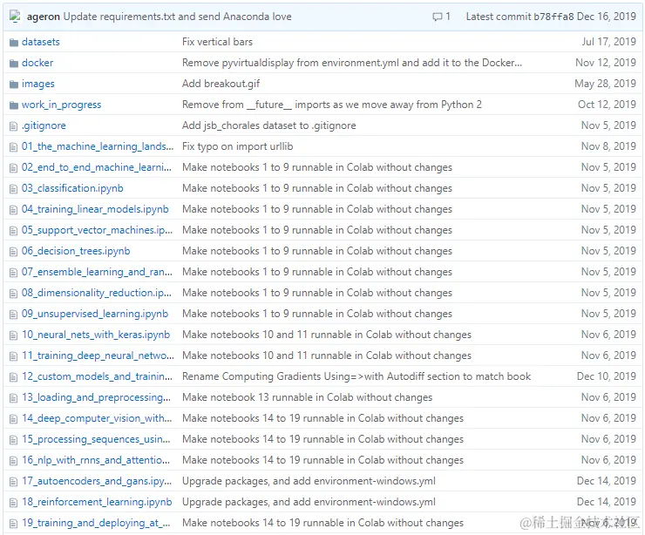Open 11_training_deep_neural_netwo... notebook
This screenshot has height=535, width=645.
pyautogui.click(x=98, y=356)
